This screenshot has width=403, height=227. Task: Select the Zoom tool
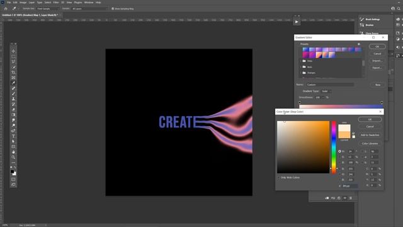[13, 157]
